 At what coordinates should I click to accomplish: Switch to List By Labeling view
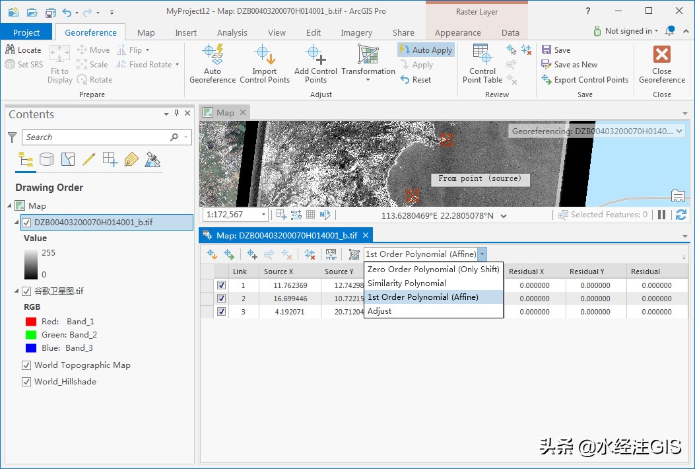coord(131,159)
